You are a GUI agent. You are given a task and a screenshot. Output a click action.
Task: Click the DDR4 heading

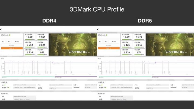click(49, 21)
